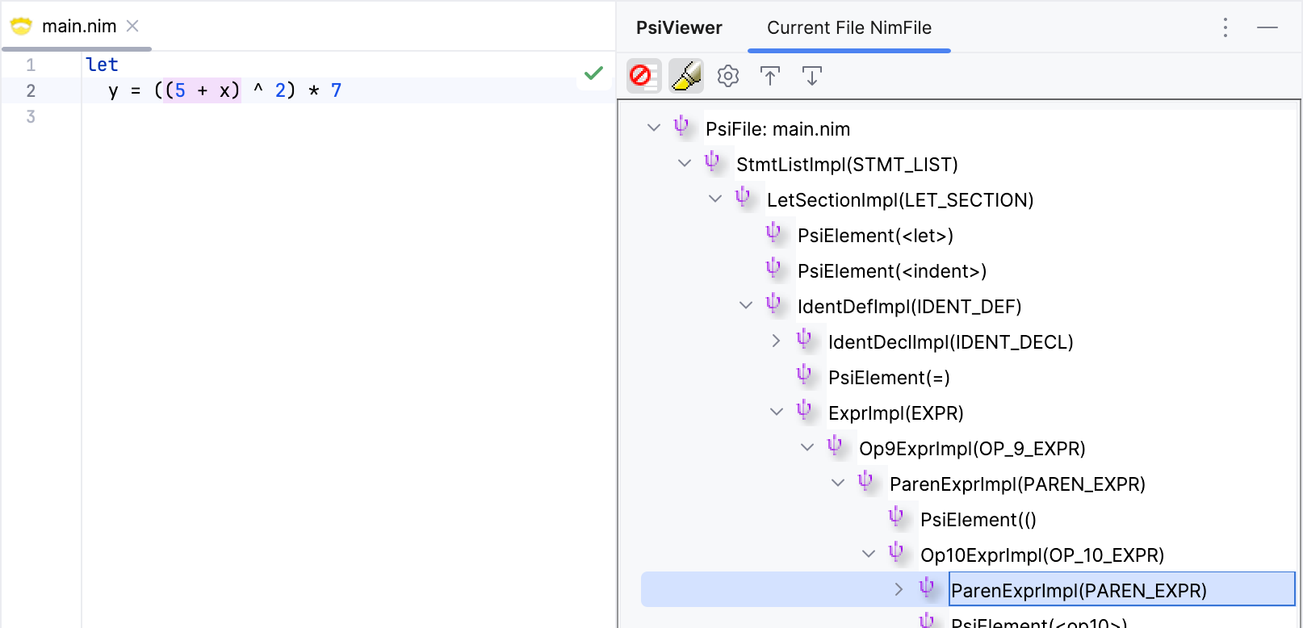1303x628 pixels.
Task: Select PsiElement(<indent>) tree row
Action: coord(892,271)
